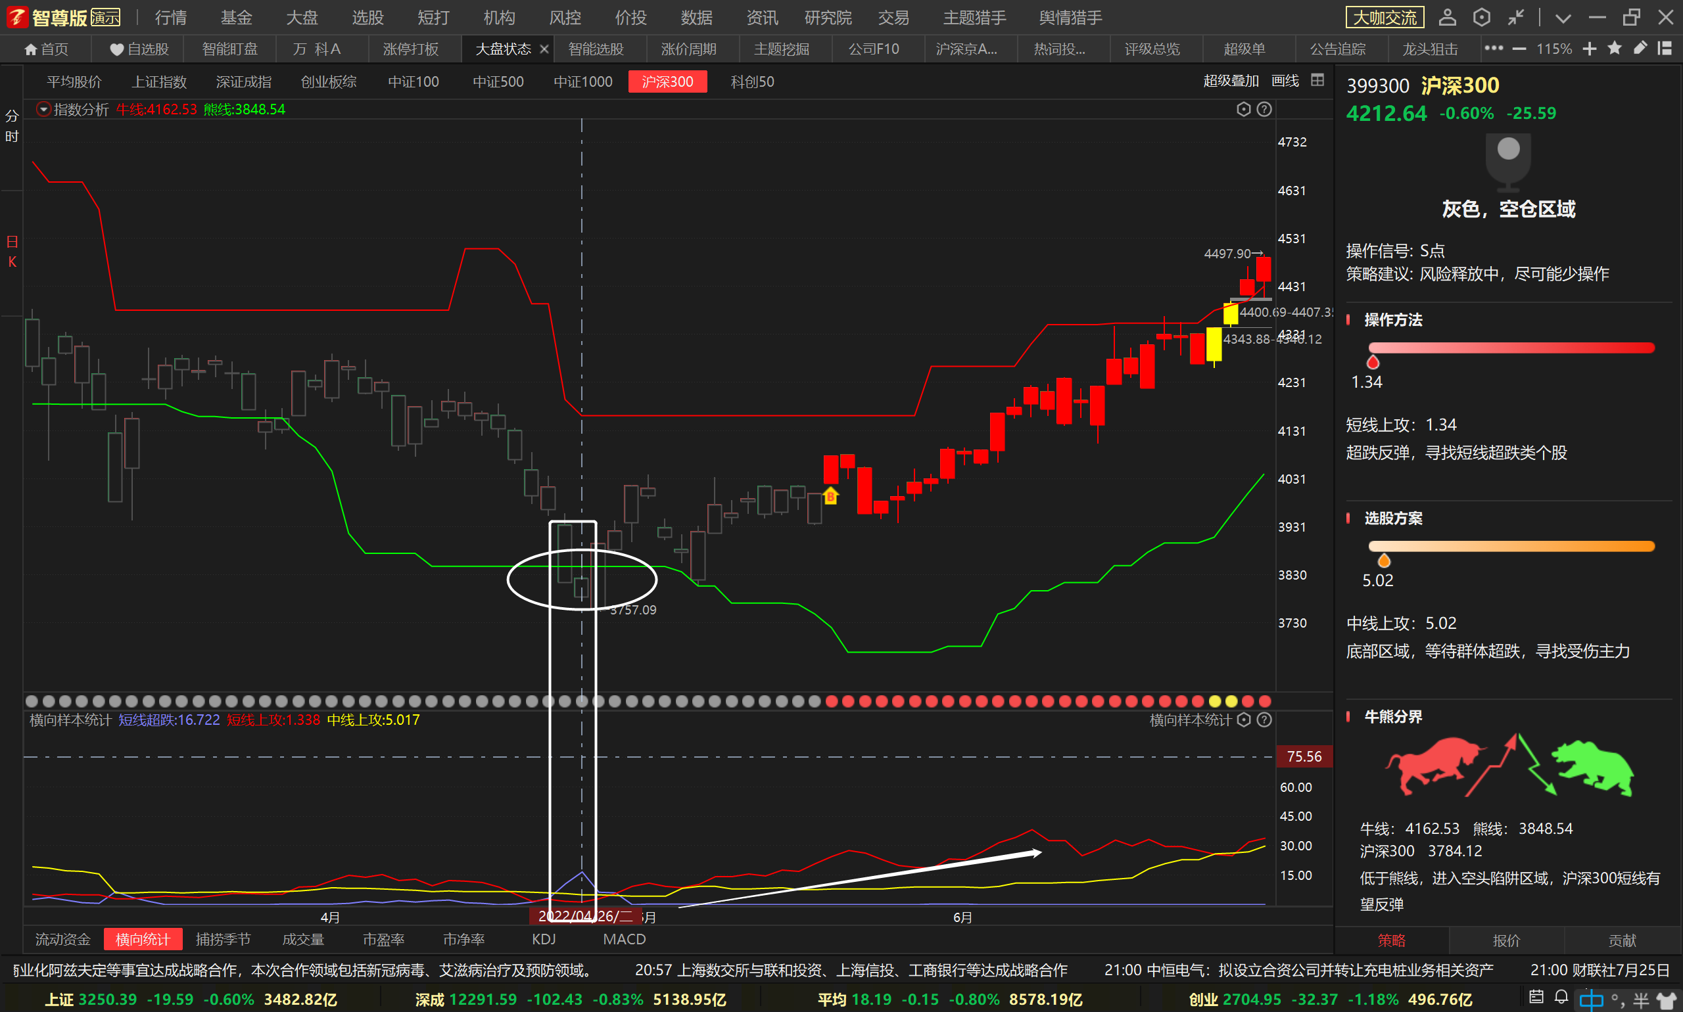Screen dimensions: 1683x1012
Task: Click the pencil edit icon in tab bar
Action: pyautogui.click(x=1640, y=48)
